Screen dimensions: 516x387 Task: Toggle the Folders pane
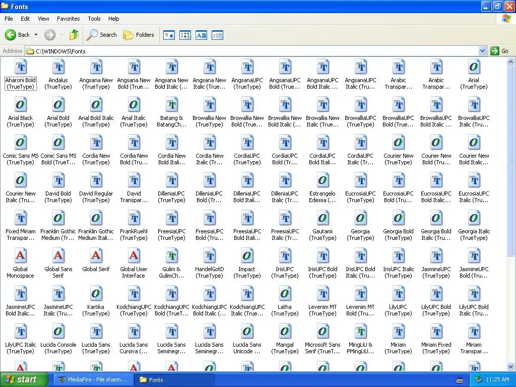(x=139, y=35)
